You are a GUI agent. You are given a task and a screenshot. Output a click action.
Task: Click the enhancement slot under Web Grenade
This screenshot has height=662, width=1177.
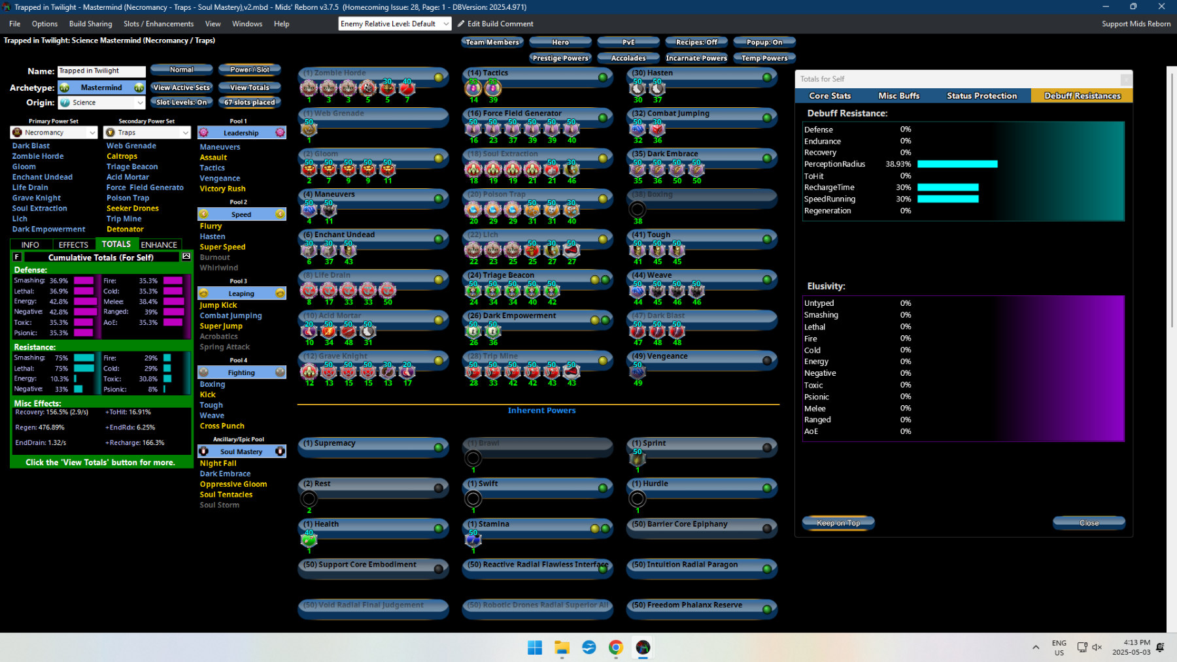tap(309, 128)
